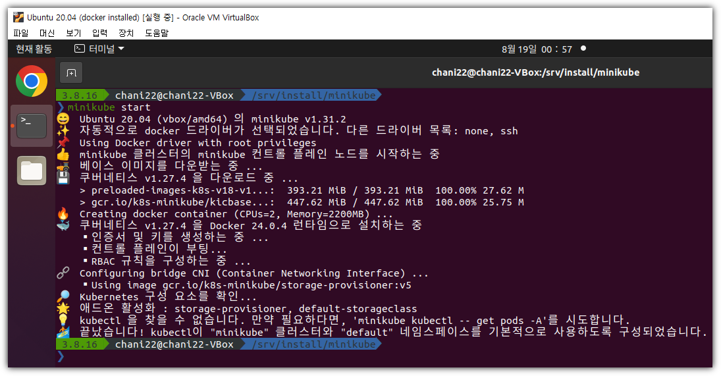Click the magnifier emoji beside Kubernetes 구성 요소
Image resolution: width=721 pixels, height=376 pixels.
click(63, 296)
